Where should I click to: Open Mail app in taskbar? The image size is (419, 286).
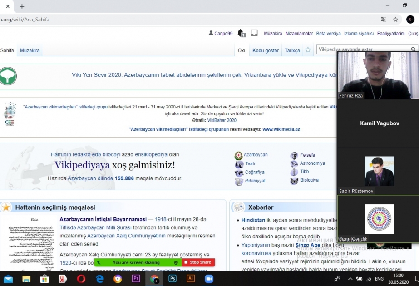coord(8,279)
